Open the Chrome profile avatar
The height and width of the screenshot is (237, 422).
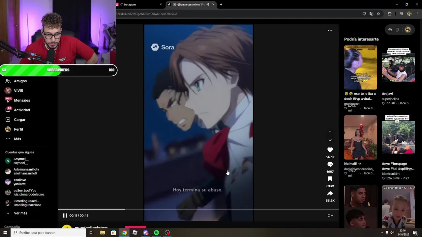409,14
